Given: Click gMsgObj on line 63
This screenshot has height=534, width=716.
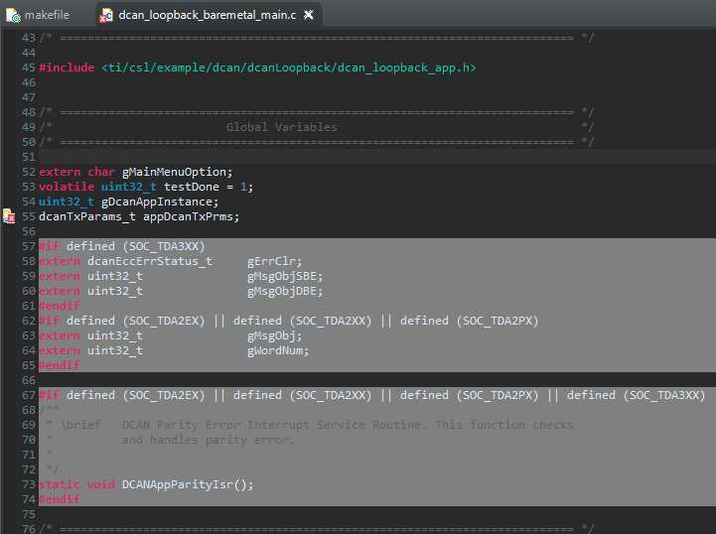Looking at the screenshot, I should click(x=271, y=335).
